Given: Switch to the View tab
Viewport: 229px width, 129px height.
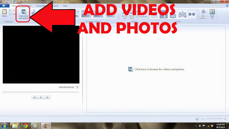Looking at the screenshot, I should pyautogui.click(x=65, y=6).
